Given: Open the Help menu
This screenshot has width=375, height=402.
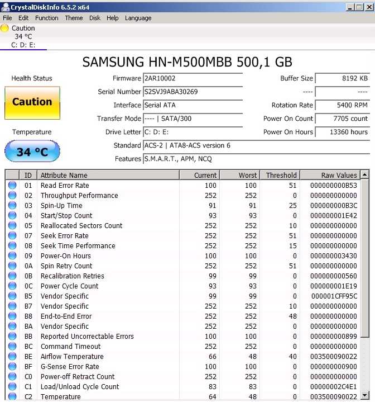Looking at the screenshot, I should [113, 18].
